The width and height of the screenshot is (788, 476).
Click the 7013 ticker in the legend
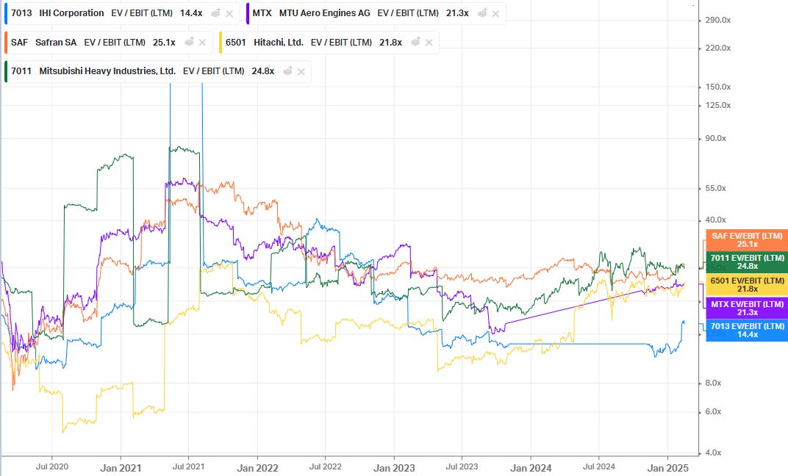[x=21, y=13]
